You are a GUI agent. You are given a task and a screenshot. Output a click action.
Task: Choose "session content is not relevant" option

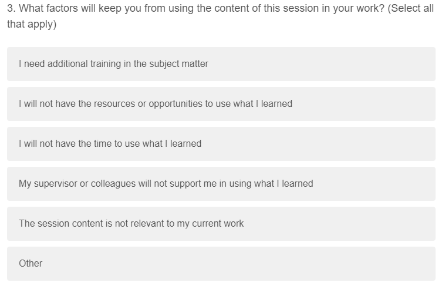point(131,223)
